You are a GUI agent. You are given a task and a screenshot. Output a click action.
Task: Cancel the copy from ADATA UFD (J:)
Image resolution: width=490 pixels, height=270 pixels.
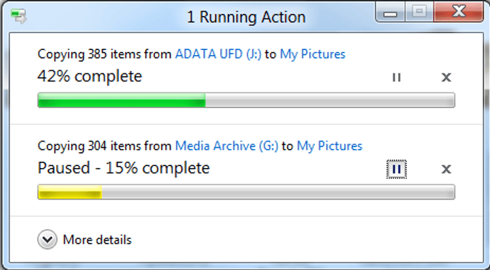[x=447, y=77]
